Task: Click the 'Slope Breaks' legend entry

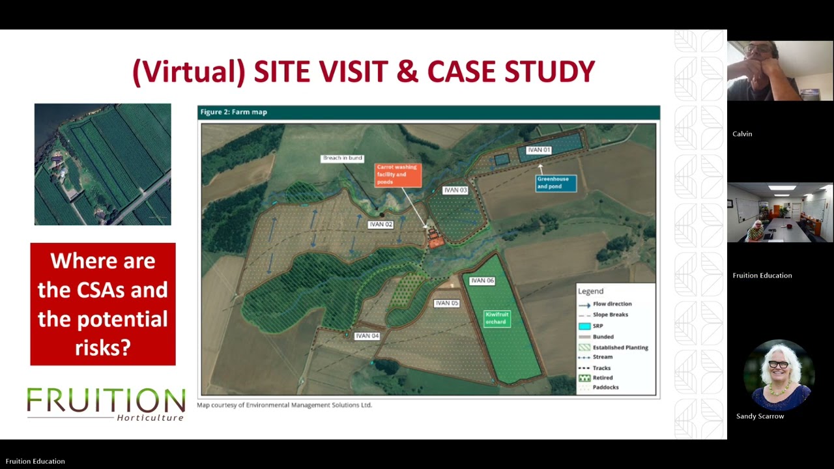Action: tap(603, 315)
